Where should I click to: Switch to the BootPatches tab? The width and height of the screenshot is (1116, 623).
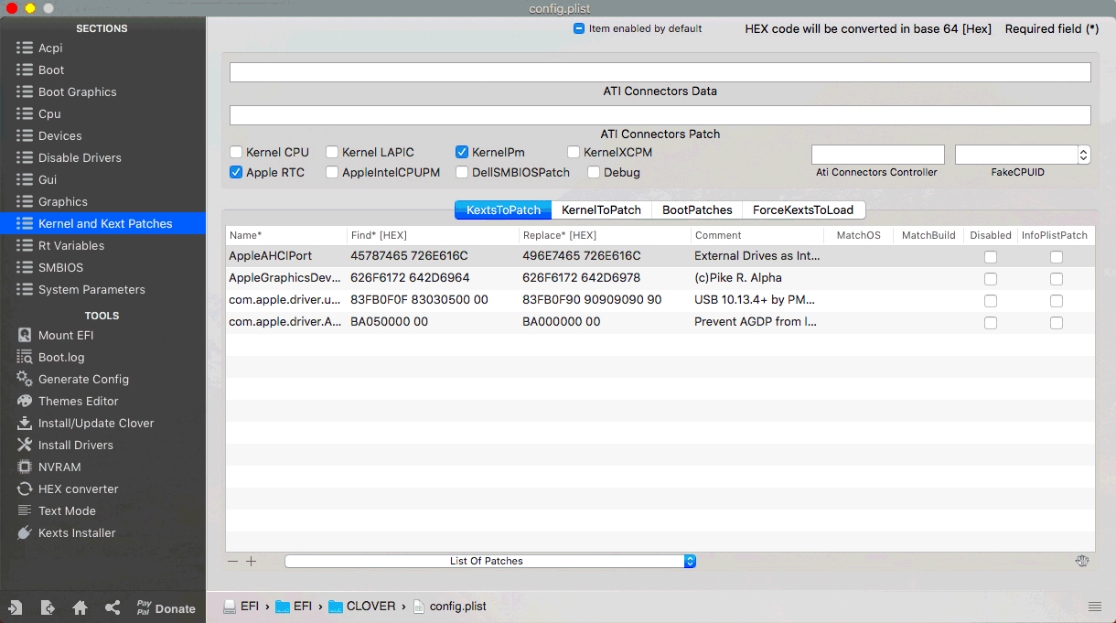[x=697, y=209]
